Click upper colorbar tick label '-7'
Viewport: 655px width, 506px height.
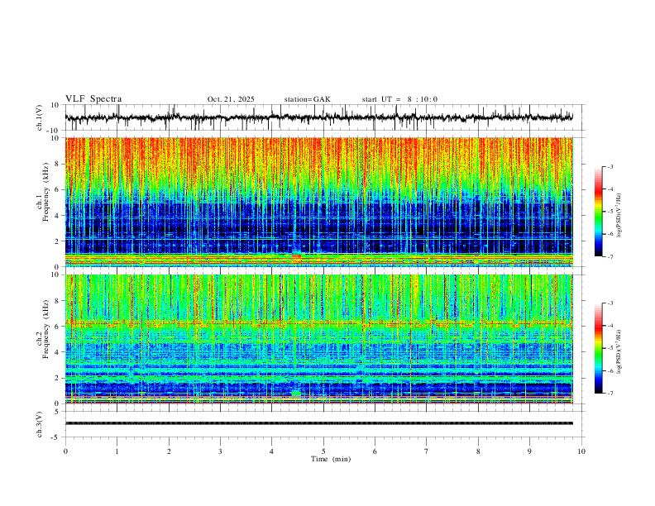[x=610, y=257]
